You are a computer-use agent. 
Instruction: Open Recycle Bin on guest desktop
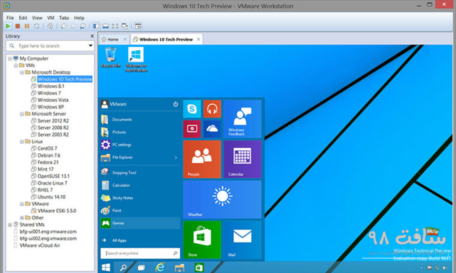click(111, 58)
